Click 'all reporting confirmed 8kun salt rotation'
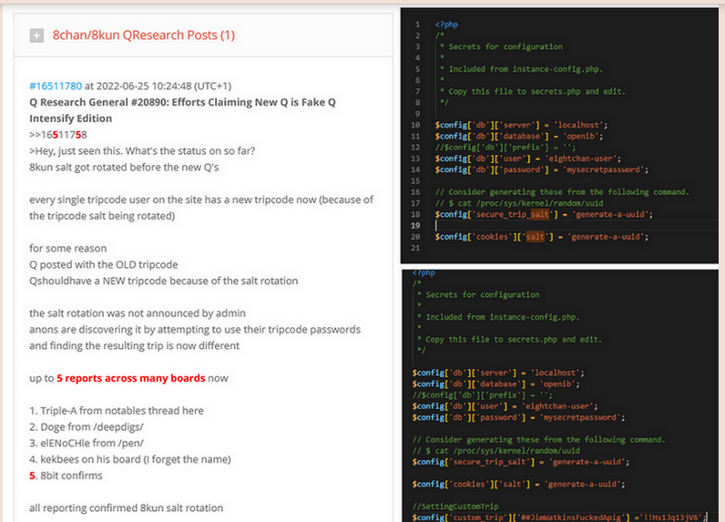This screenshot has width=725, height=522. click(x=127, y=507)
